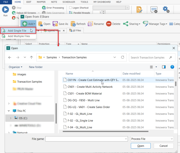Increase the Parallel threads stepper
This screenshot has height=153, width=180.
point(104,11)
